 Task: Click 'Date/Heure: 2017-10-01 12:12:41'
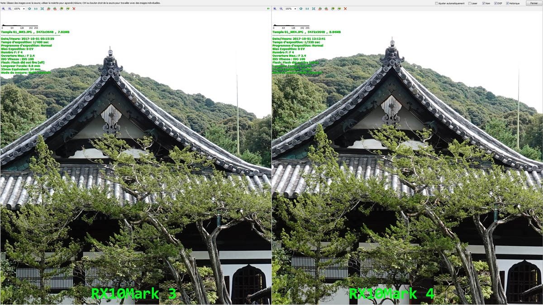pos(299,39)
